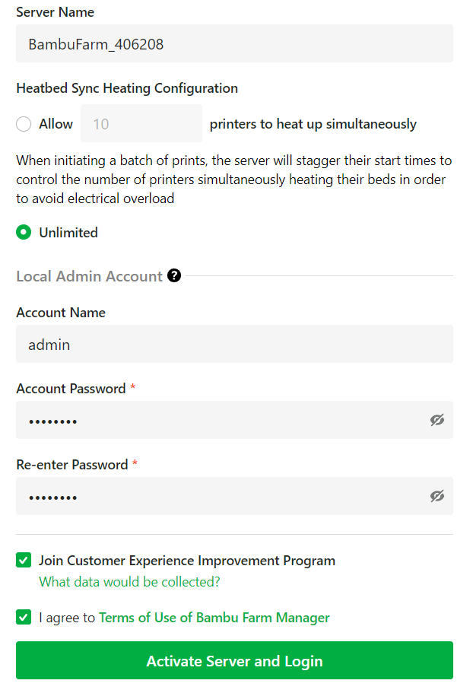
Task: Click the Local Admin Account section title
Action: pyautogui.click(x=89, y=276)
